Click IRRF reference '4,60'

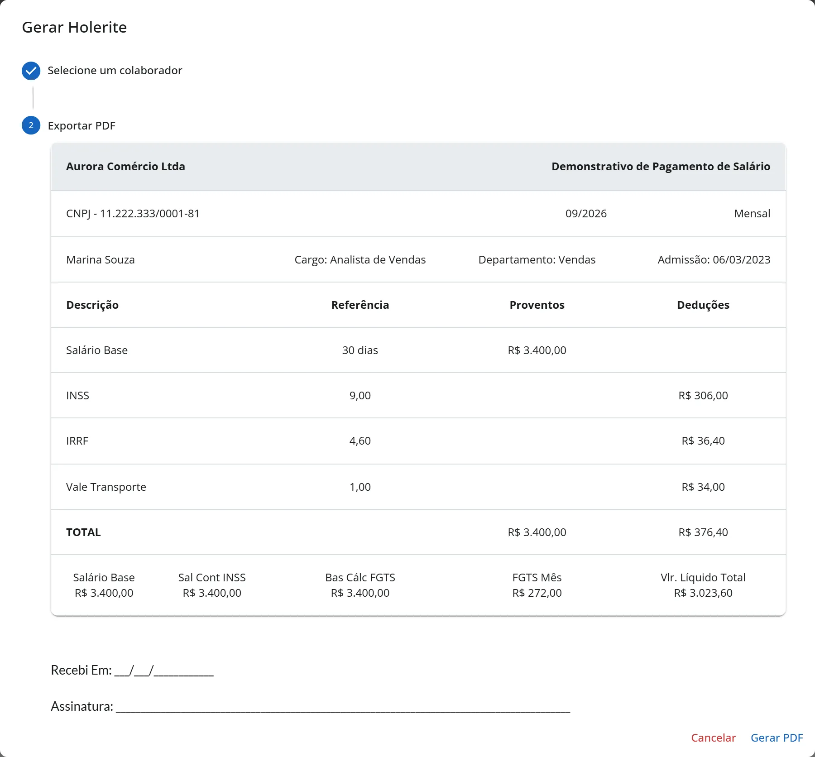(x=360, y=441)
